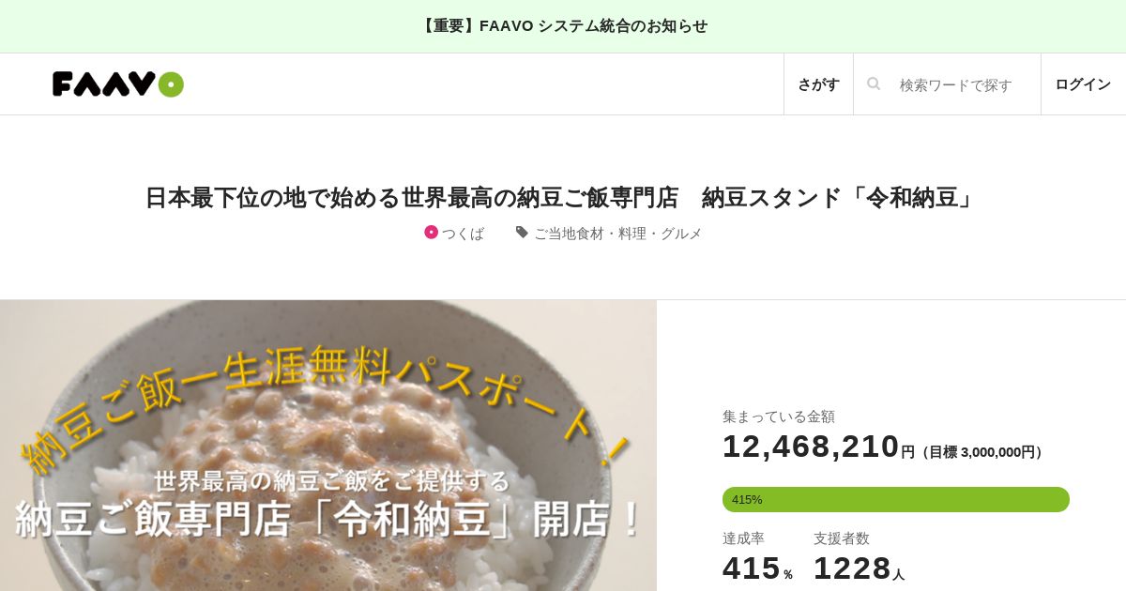This screenshot has width=1126, height=591.
Task: Click the pink location pin icon
Action: coord(431,232)
